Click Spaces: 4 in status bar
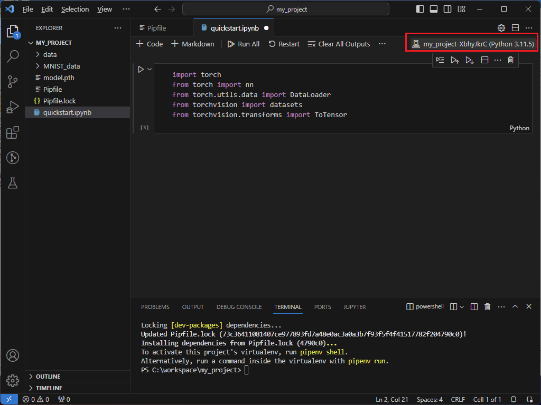The width and height of the screenshot is (541, 405). pos(429,400)
